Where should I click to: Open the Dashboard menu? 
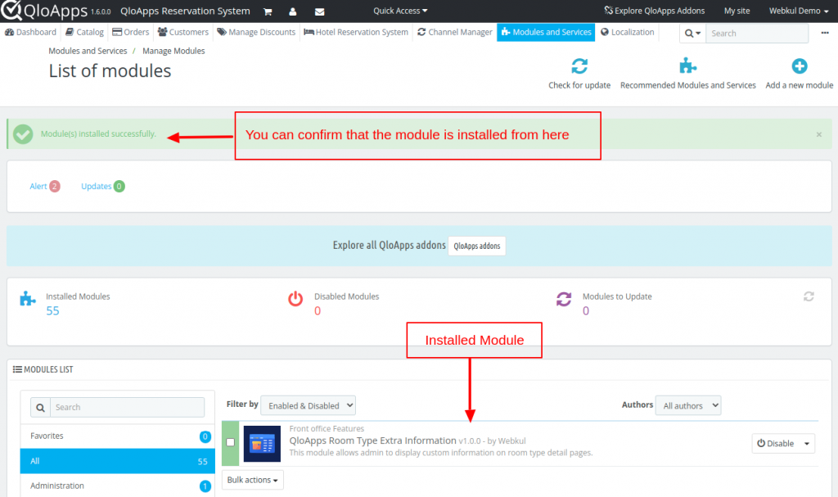[30, 32]
